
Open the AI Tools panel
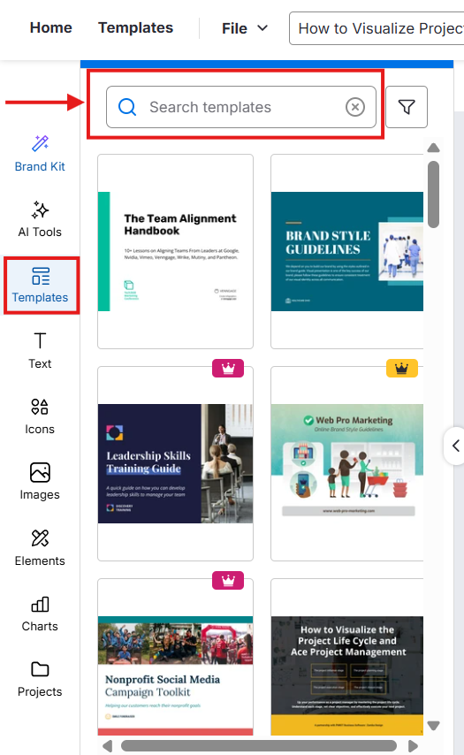tap(40, 219)
